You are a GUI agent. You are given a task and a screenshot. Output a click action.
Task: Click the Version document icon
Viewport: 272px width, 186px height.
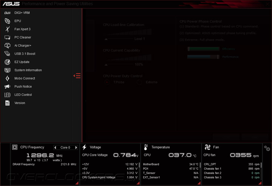pyautogui.click(x=7, y=103)
